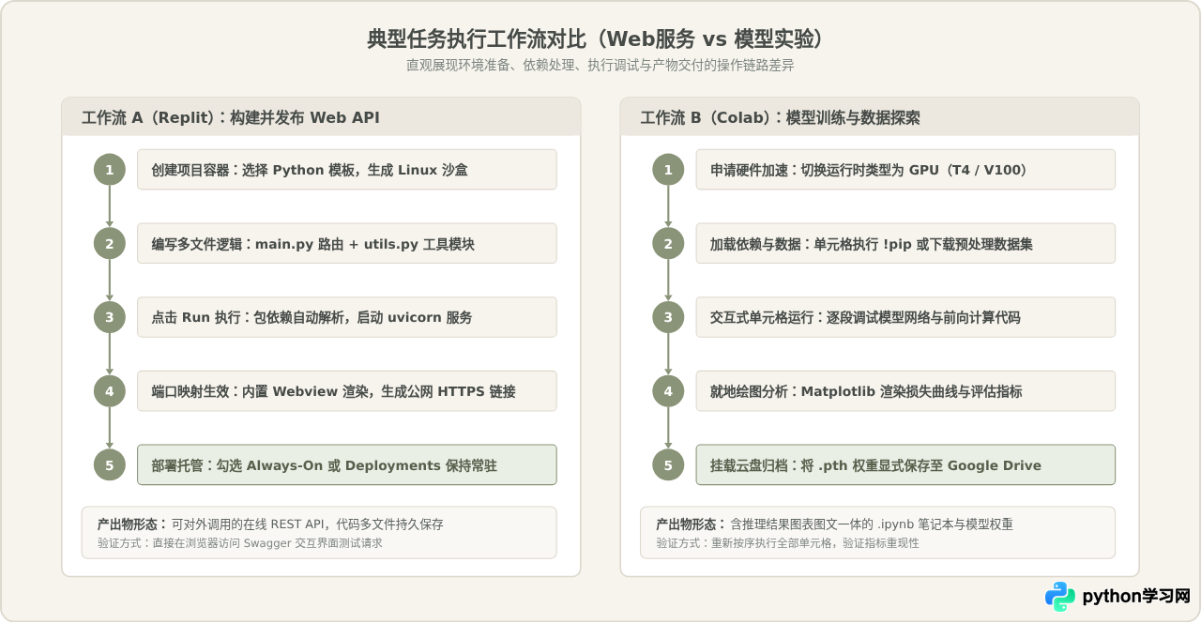Select the step box '申请硬件加速：切换运行时类型为 GPU'
1201x623 pixels.
(x=905, y=170)
